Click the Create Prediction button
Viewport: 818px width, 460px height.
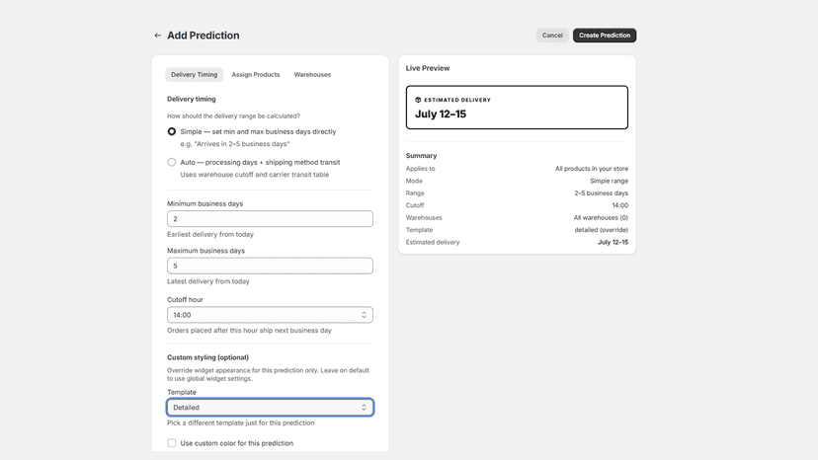click(604, 36)
